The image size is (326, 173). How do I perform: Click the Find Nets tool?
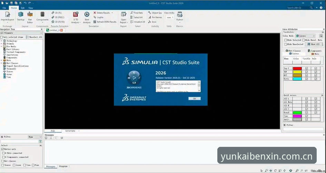(137, 13)
